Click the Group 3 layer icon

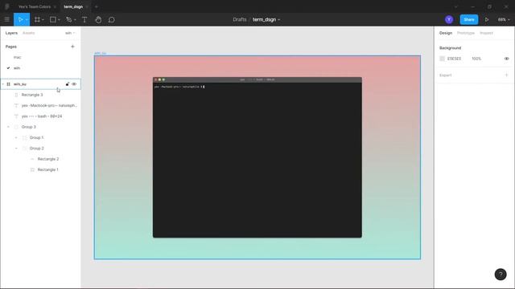click(x=16, y=127)
